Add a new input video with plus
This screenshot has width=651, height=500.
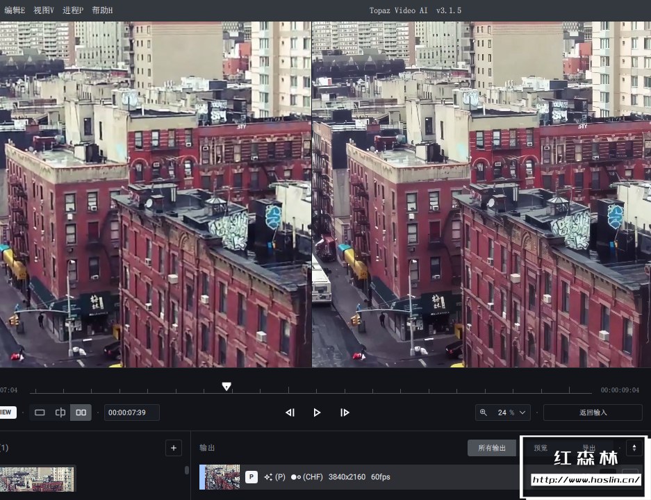click(x=174, y=448)
